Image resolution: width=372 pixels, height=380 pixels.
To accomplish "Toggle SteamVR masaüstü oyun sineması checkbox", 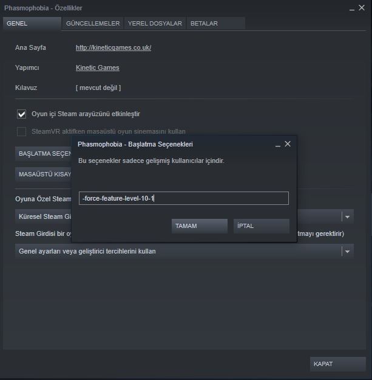I will [21, 131].
